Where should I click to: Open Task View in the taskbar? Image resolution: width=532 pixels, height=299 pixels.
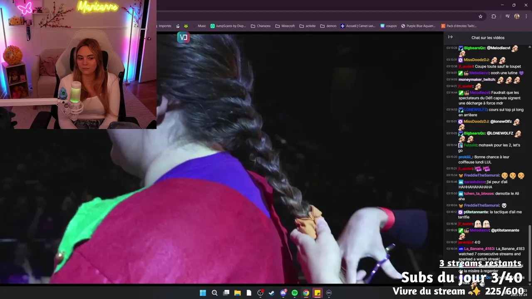(226, 293)
